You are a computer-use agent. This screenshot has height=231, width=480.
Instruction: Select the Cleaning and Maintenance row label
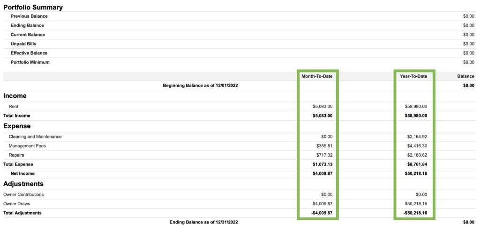[x=35, y=137]
